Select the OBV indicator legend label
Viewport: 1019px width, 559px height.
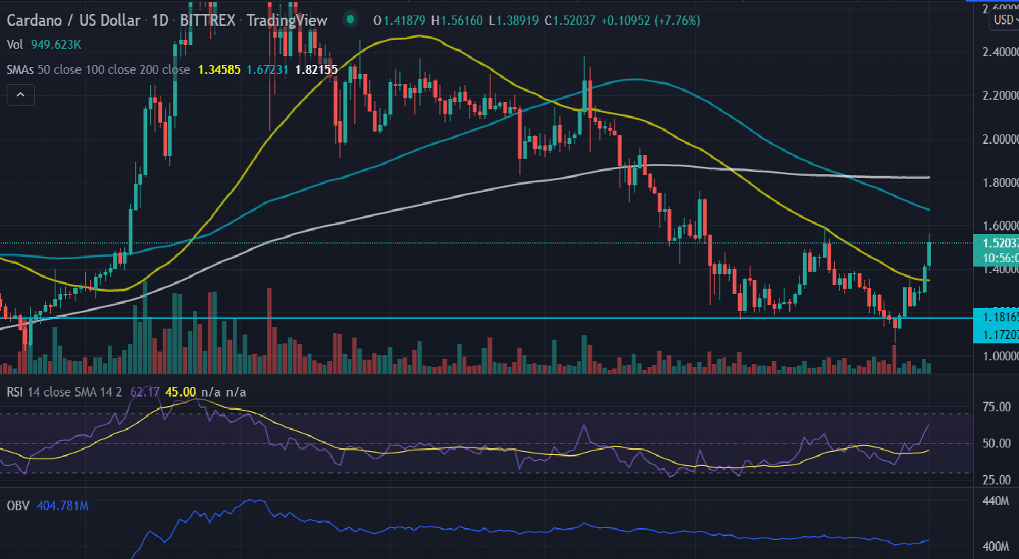point(17,506)
